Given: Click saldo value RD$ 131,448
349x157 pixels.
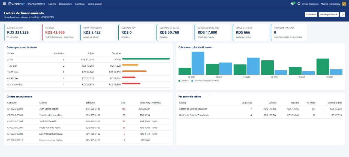Looking at the screenshot, I should click(88, 60).
